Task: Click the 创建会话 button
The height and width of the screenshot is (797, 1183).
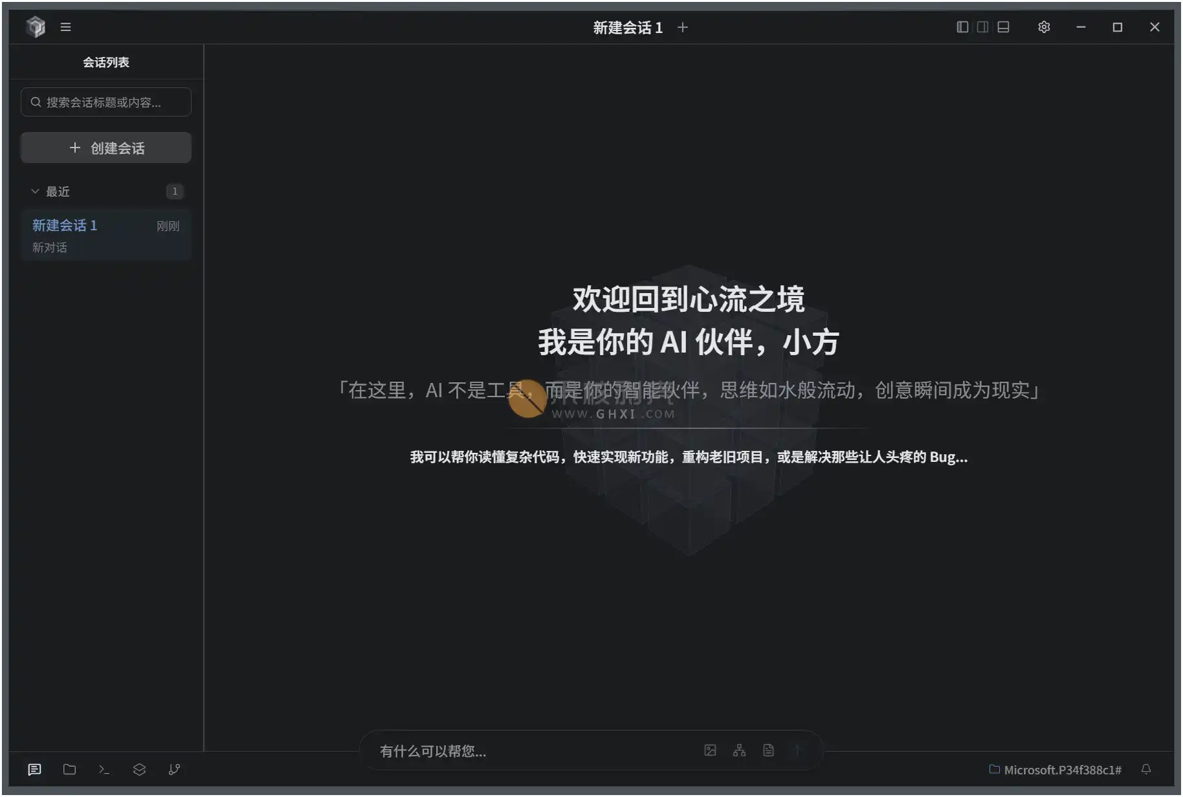Action: click(105, 147)
